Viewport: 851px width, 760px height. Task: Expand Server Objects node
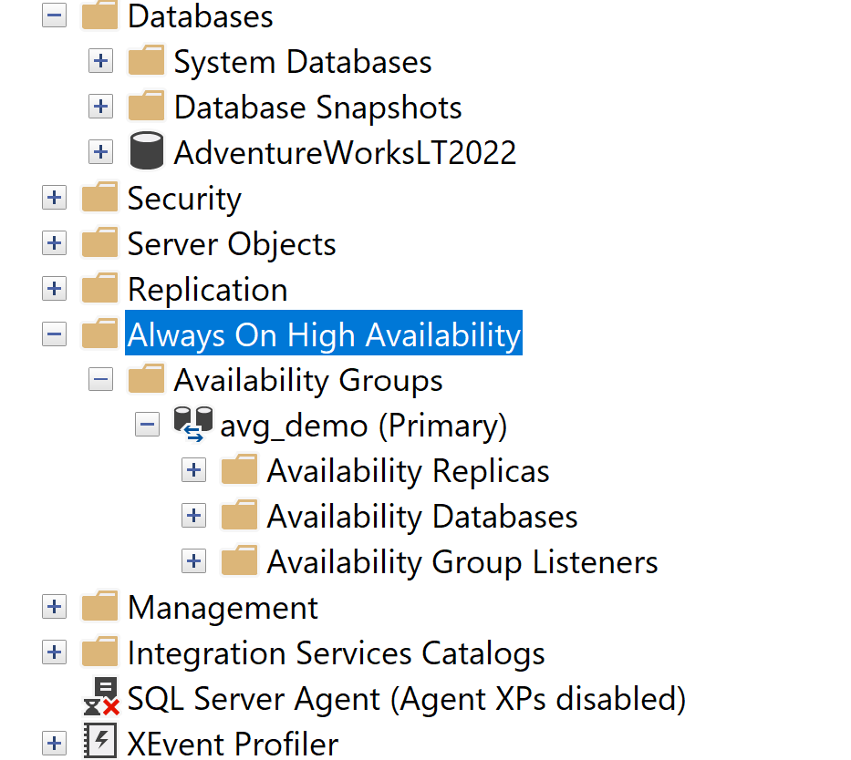click(x=55, y=243)
